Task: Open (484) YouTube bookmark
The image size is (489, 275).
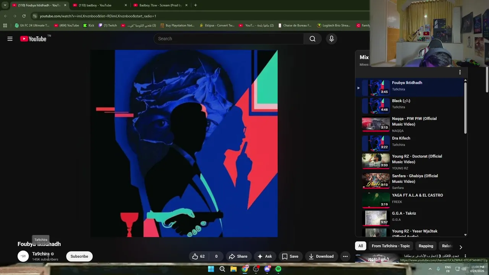Action: click(x=66, y=26)
